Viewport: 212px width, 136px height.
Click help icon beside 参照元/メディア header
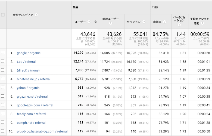coord(36,15)
